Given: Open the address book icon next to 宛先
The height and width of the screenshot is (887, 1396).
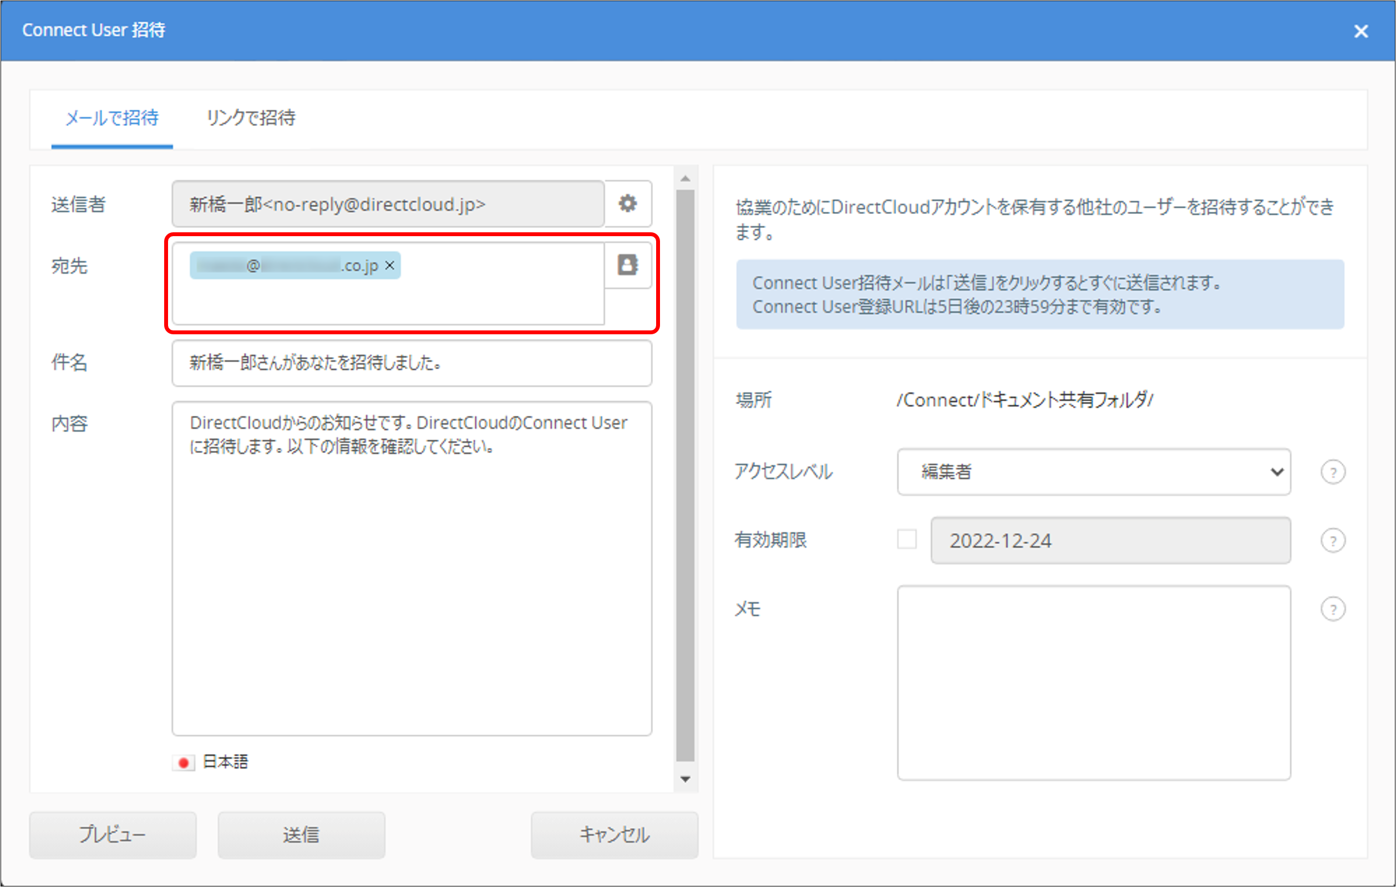Looking at the screenshot, I should (628, 265).
